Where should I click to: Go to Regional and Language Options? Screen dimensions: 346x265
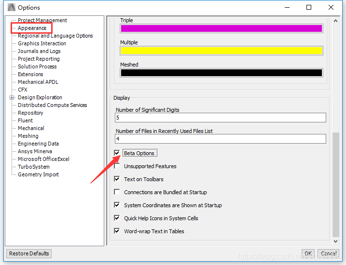click(x=55, y=36)
